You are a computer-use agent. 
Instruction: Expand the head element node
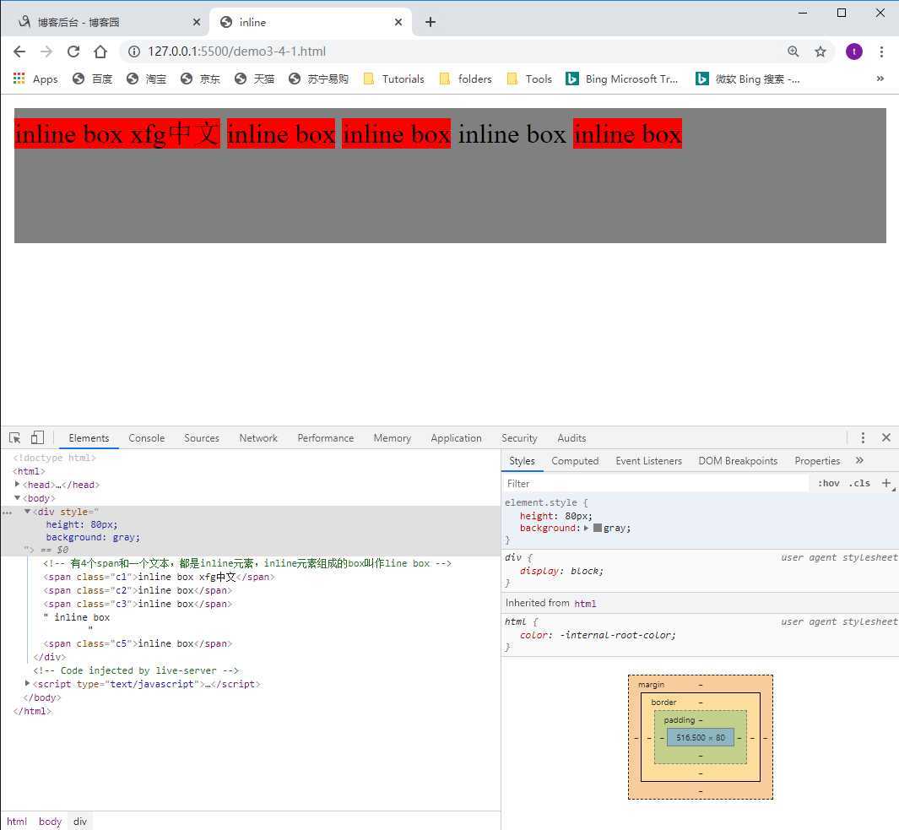coord(17,485)
